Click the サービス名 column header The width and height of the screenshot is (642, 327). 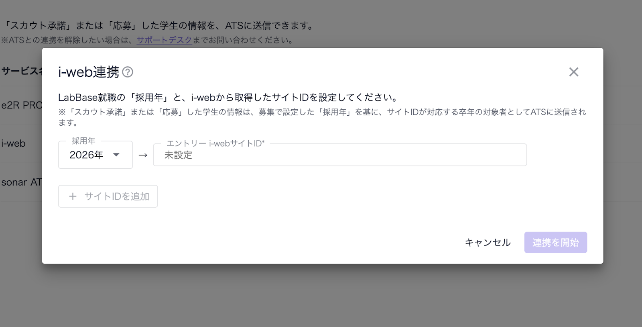(x=21, y=71)
